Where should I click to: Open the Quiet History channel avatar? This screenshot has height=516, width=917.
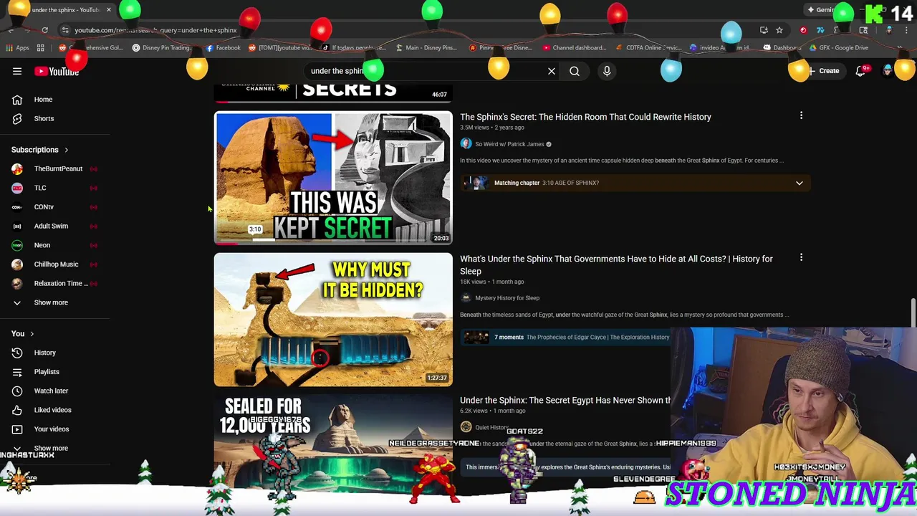click(x=466, y=427)
